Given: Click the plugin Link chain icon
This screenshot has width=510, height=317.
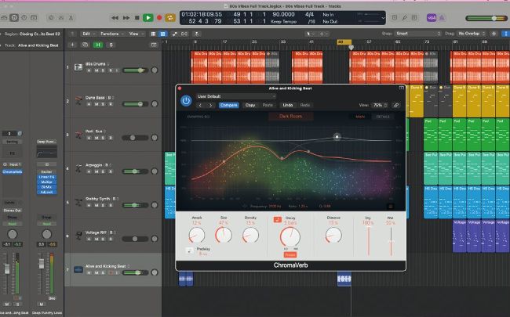Looking at the screenshot, I should (x=396, y=105).
